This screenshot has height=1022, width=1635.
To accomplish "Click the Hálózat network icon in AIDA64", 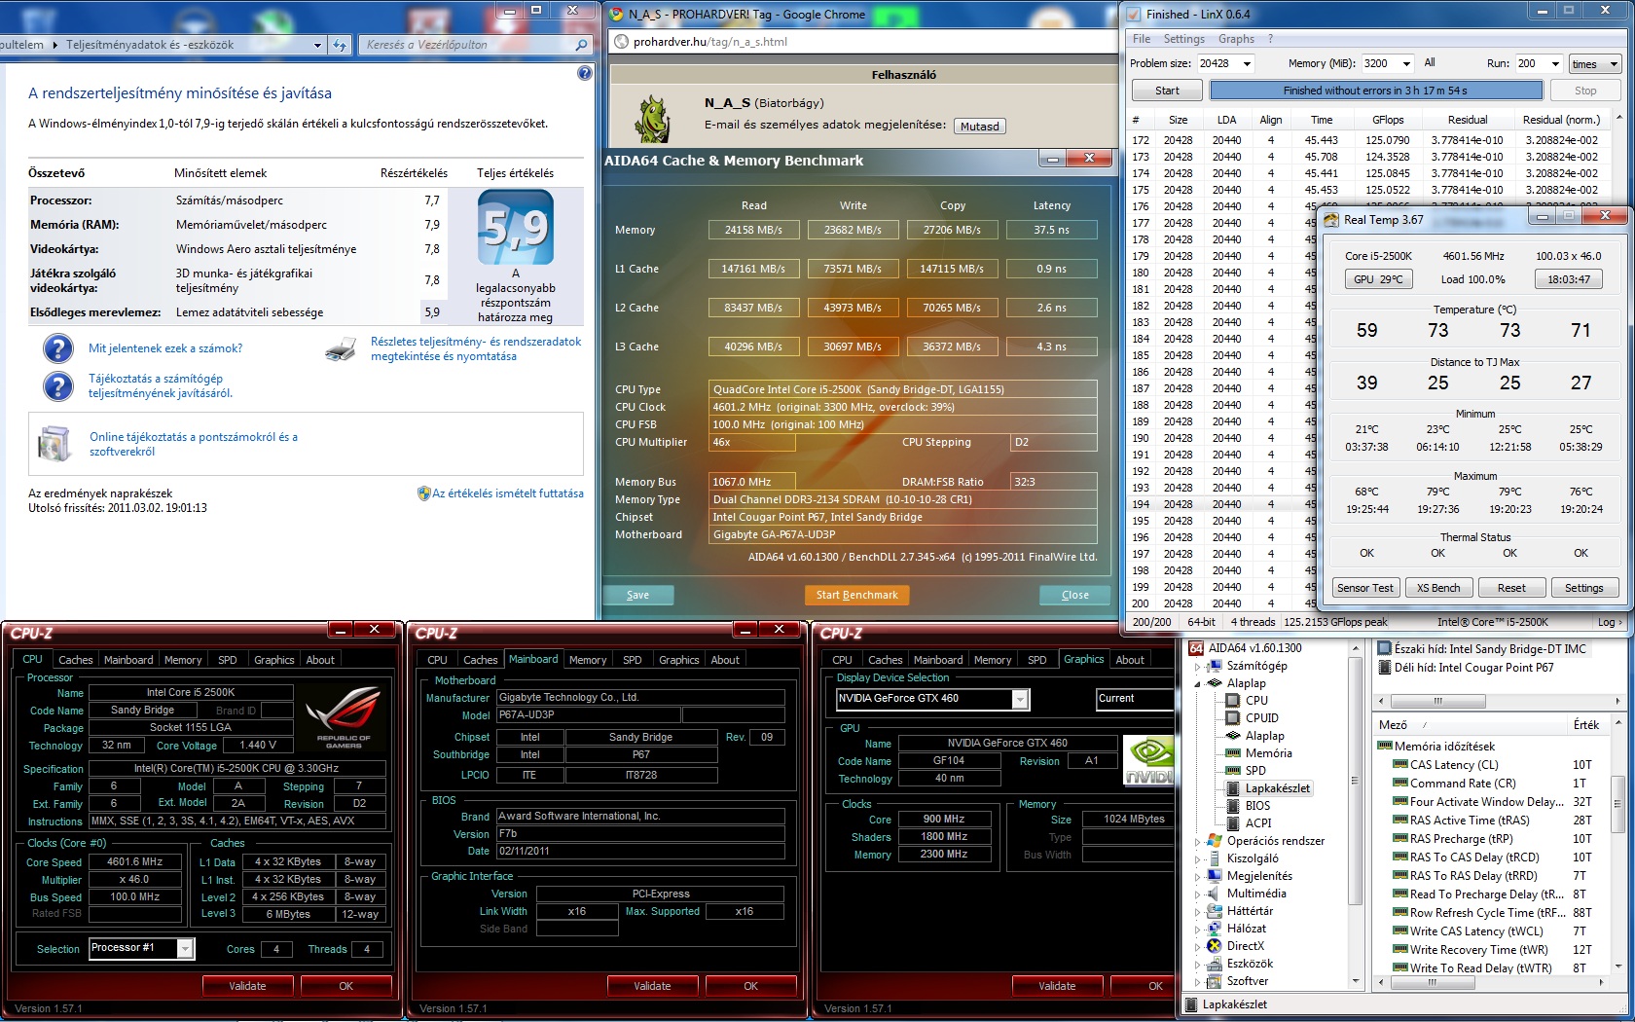I will (x=1214, y=929).
